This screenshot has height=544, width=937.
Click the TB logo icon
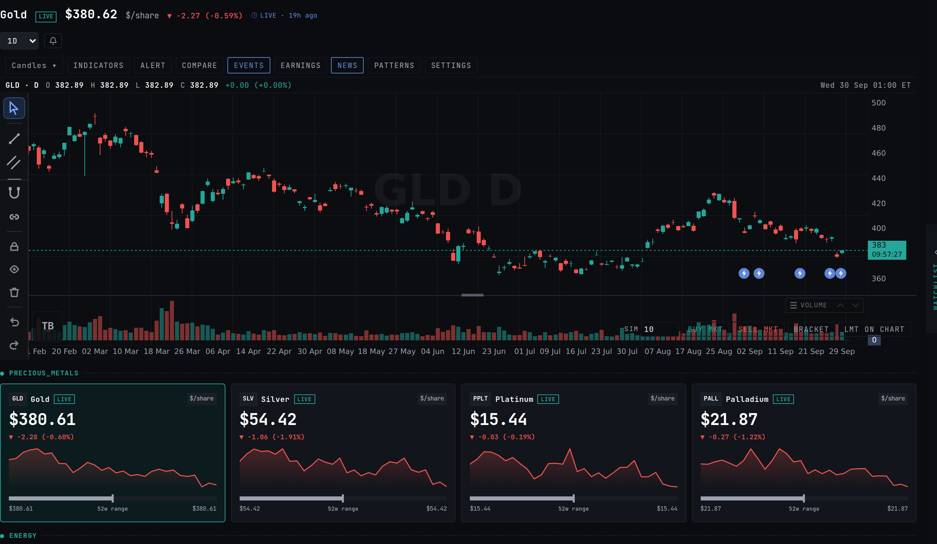tap(48, 326)
